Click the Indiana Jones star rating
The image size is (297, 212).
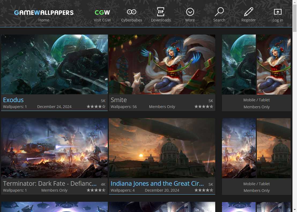coord(204,190)
